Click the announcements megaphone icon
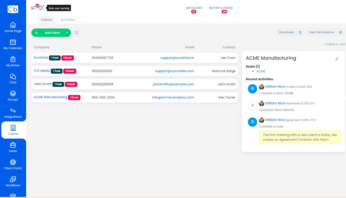346x198 pixels. coord(33,8)
